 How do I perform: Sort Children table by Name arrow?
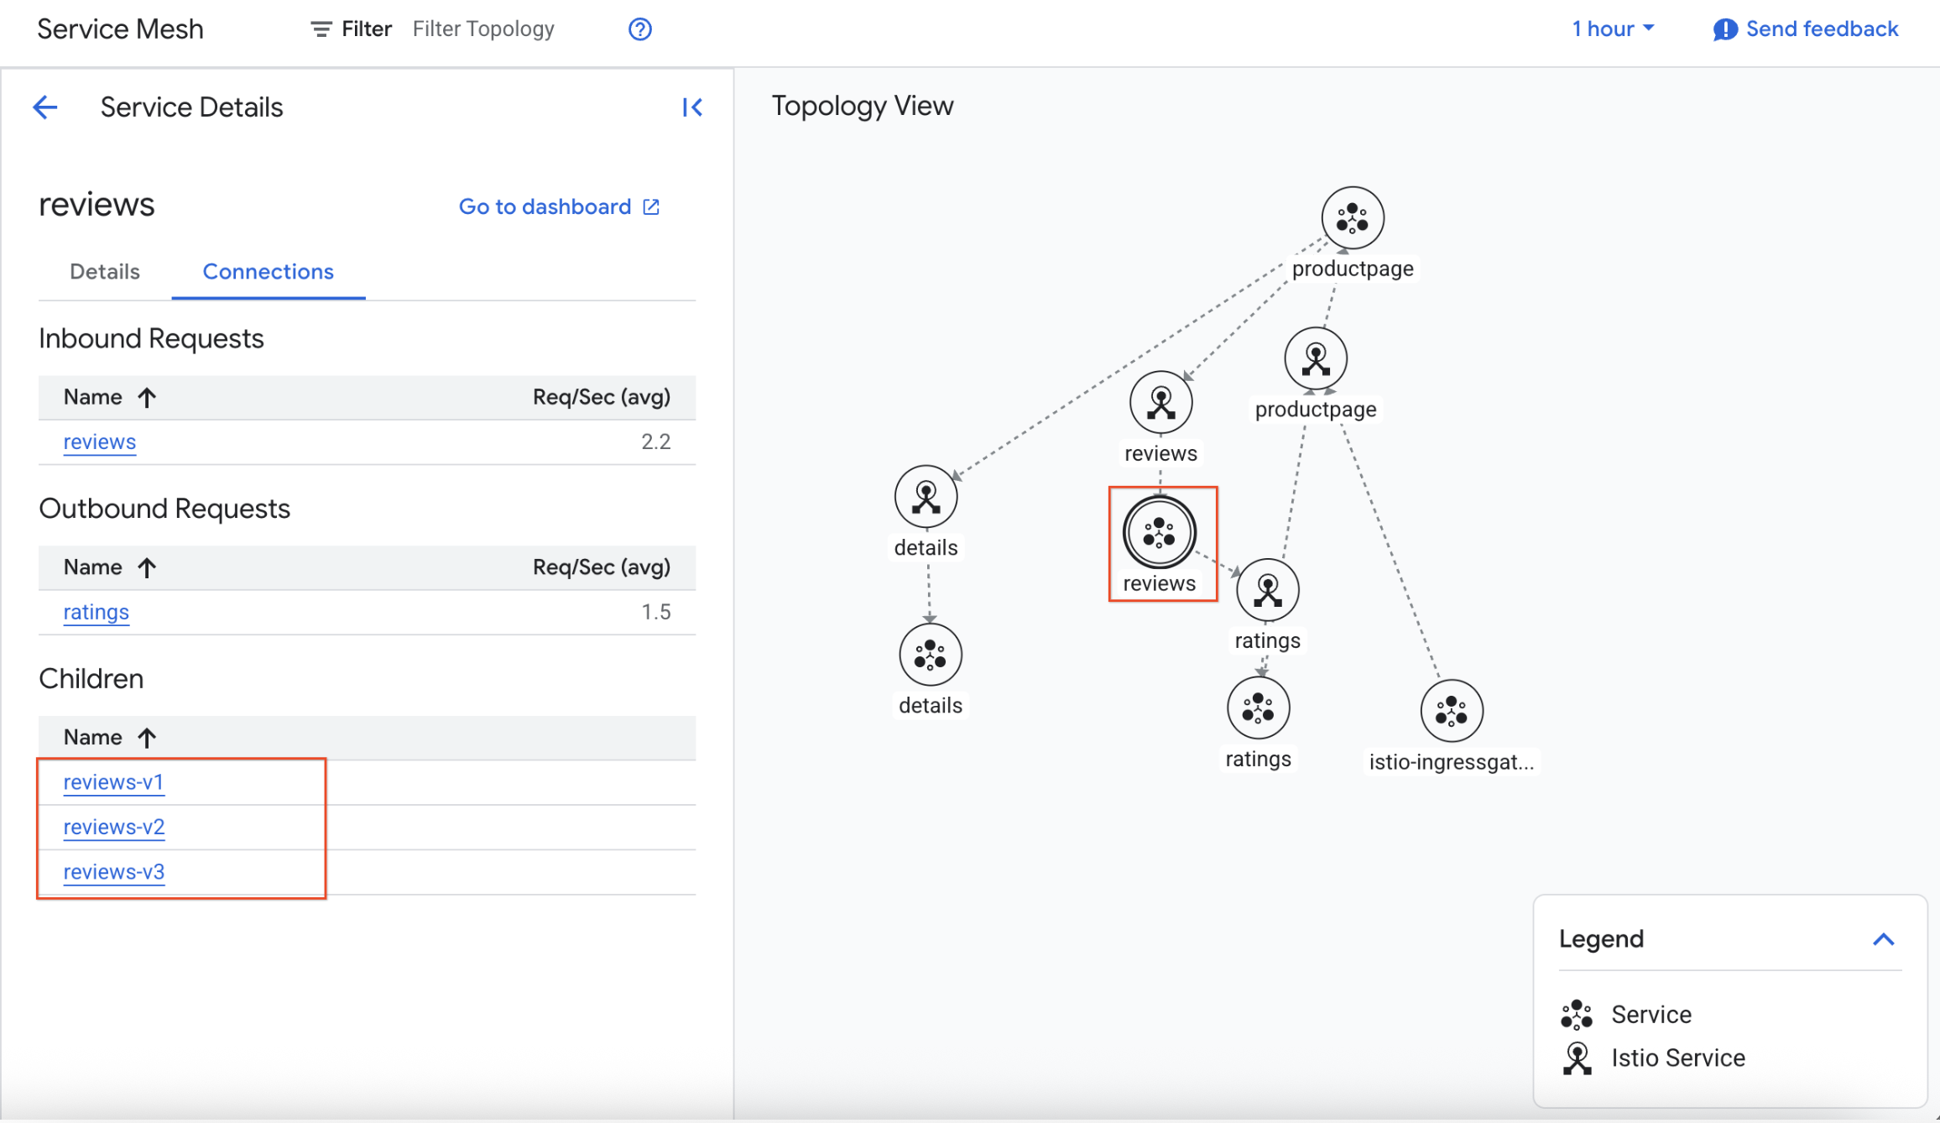click(147, 738)
